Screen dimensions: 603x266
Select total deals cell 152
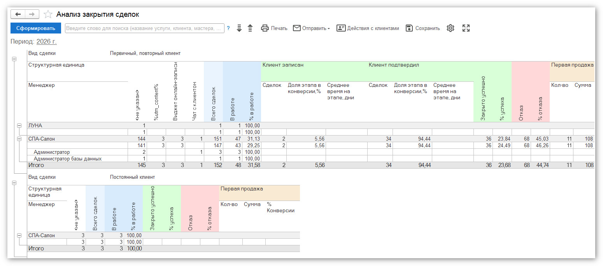pyautogui.click(x=214, y=165)
